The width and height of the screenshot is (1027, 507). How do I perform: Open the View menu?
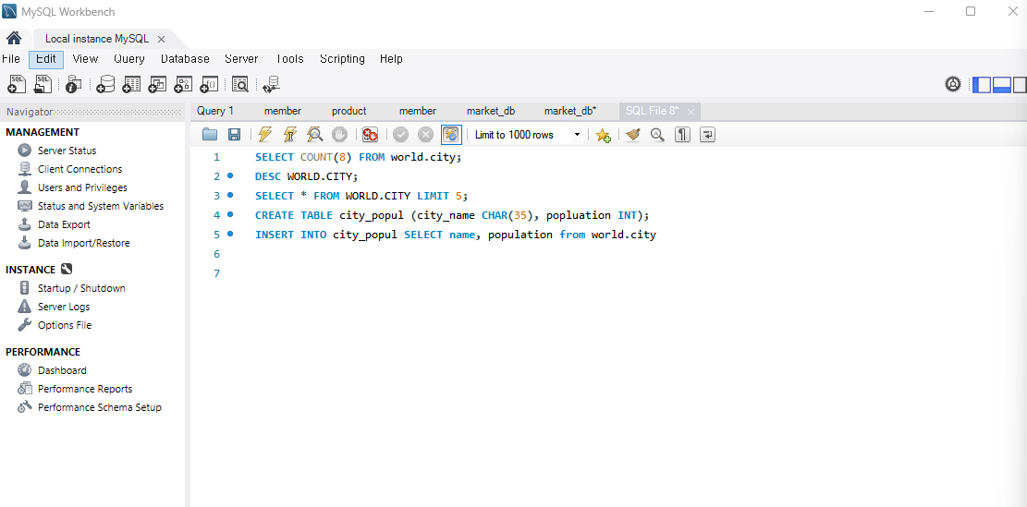pyautogui.click(x=85, y=59)
